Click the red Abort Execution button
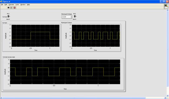This screenshot has width=169, height=99. [x=15, y=8]
